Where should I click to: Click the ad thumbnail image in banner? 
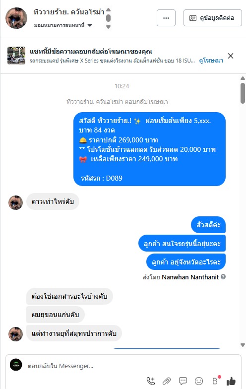(x=16, y=56)
